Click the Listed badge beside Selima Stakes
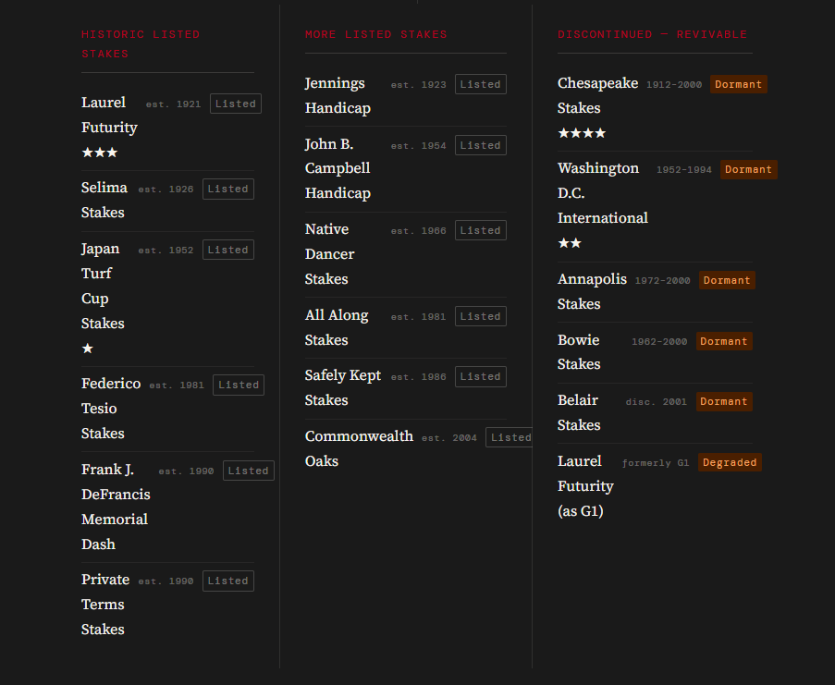The width and height of the screenshot is (835, 685). point(227,189)
